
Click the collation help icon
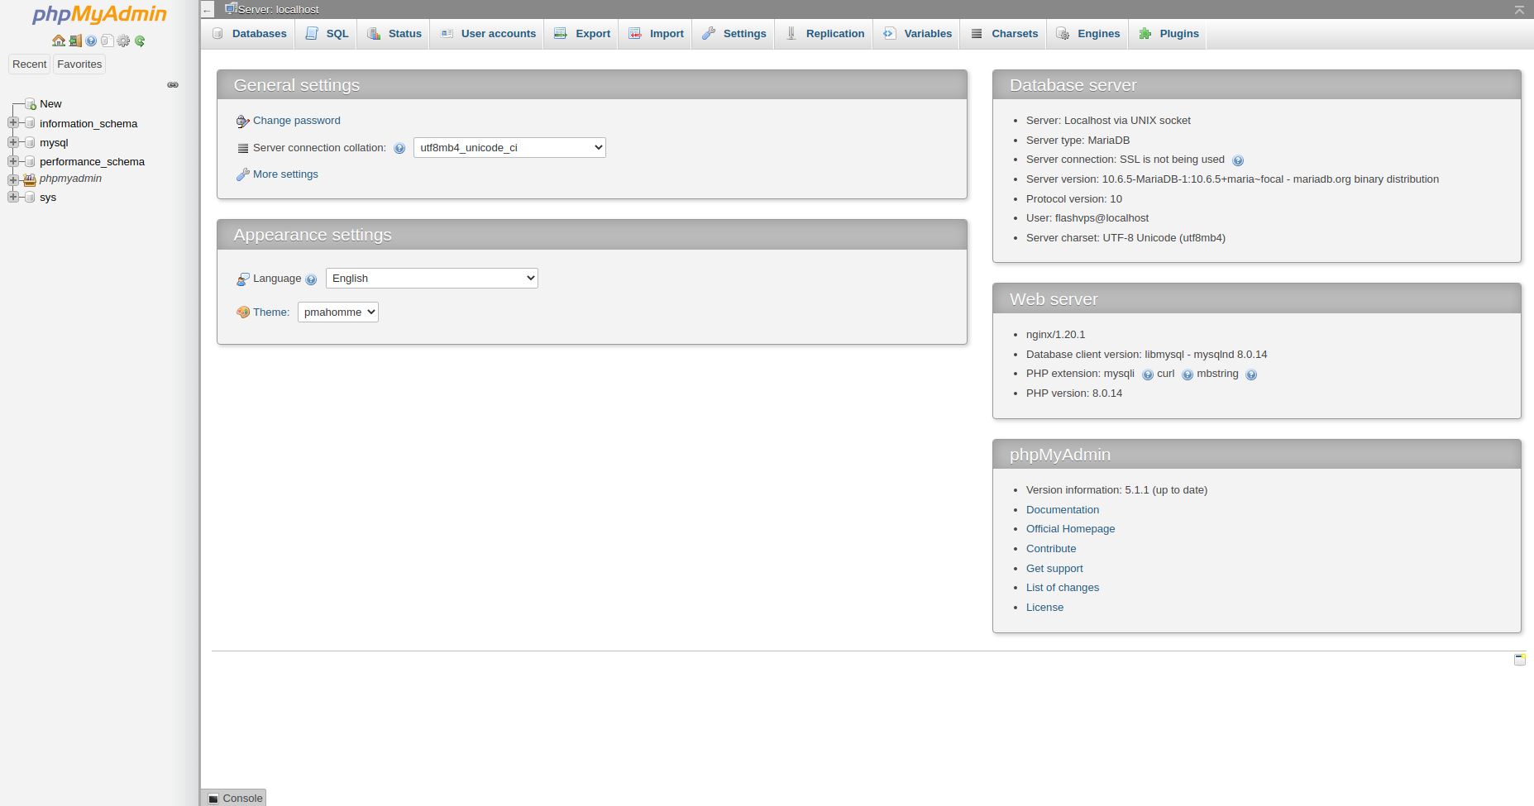click(x=399, y=149)
